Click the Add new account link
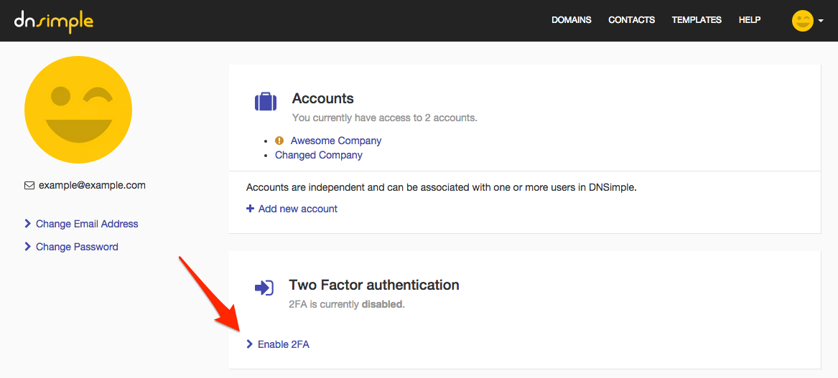Viewport: 838px width, 378px height. pyautogui.click(x=298, y=209)
